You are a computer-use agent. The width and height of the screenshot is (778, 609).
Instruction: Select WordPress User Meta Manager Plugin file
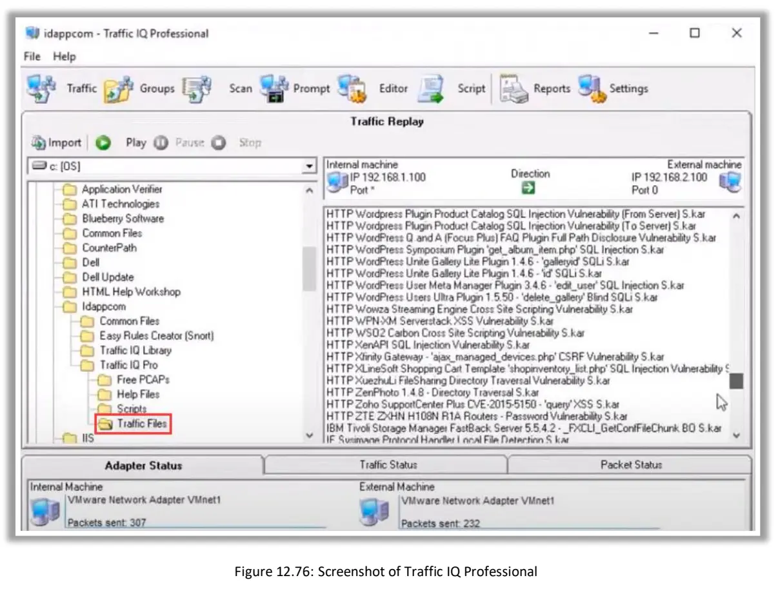tap(506, 286)
